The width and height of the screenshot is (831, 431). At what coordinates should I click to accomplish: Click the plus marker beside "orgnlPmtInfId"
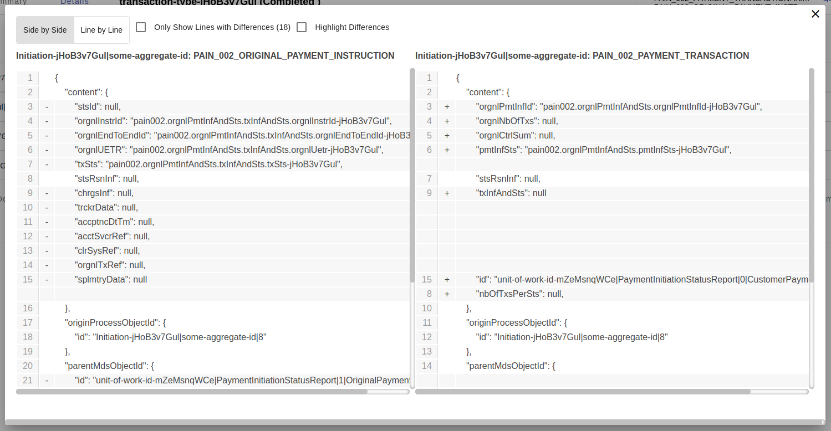pos(447,107)
